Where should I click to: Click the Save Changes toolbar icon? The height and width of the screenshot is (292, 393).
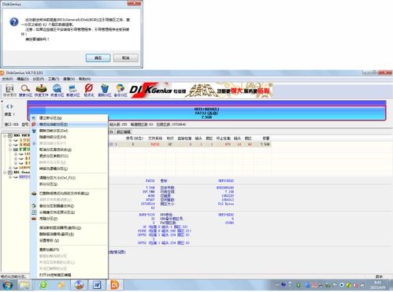pyautogui.click(x=9, y=91)
